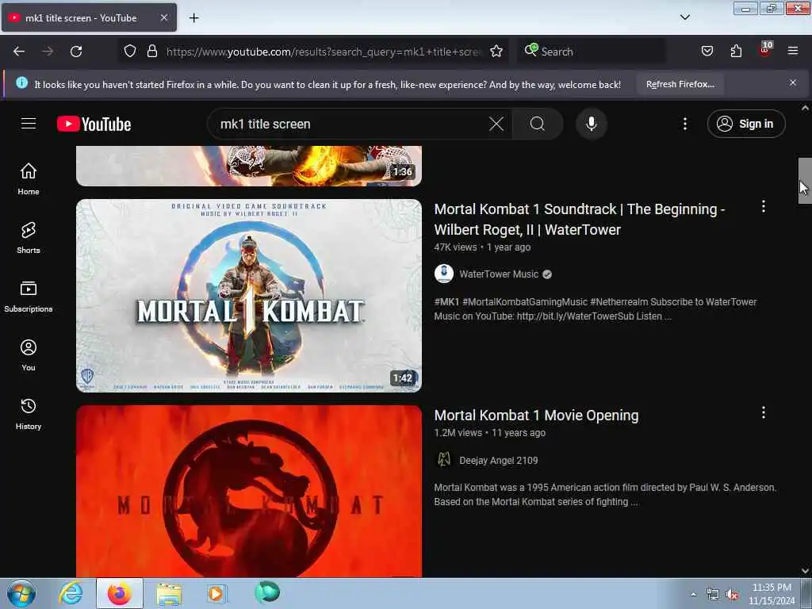Click the Sign in button
This screenshot has height=609, width=812.
(746, 124)
